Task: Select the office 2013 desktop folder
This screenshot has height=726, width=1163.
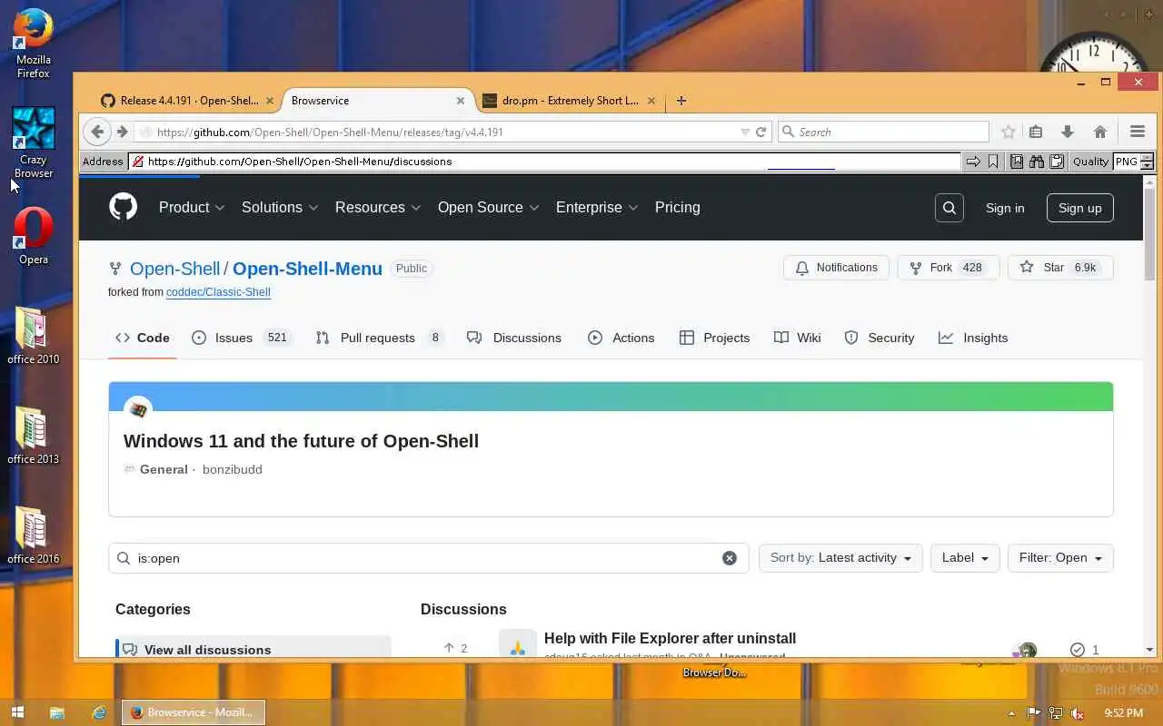Action: pyautogui.click(x=34, y=435)
